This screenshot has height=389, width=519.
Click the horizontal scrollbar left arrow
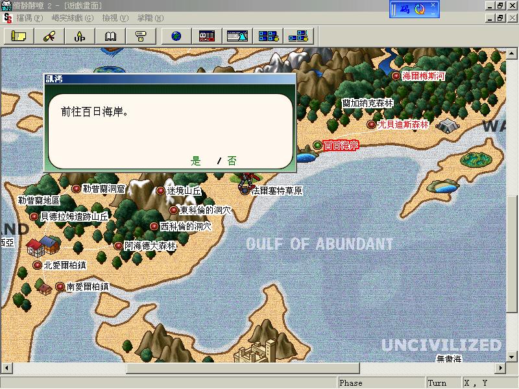pos(6,368)
